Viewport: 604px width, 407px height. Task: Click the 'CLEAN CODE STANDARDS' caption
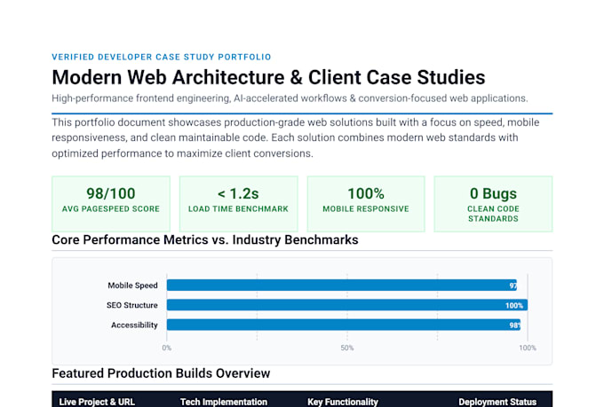494,214
